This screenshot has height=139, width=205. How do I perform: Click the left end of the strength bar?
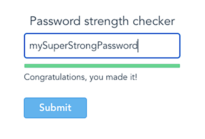(x=26, y=66)
